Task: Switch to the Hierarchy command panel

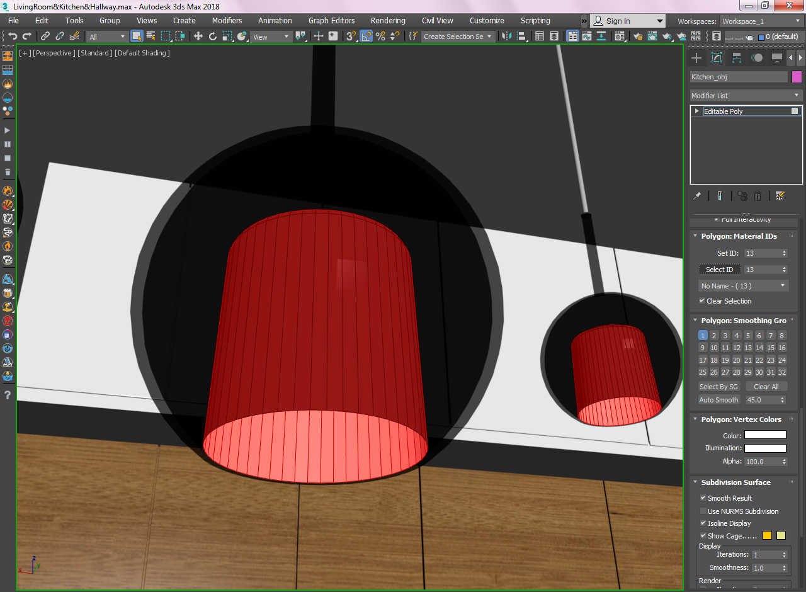Action: (736, 58)
